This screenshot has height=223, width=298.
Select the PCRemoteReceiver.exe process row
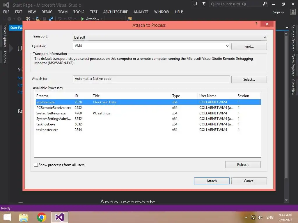click(148, 107)
